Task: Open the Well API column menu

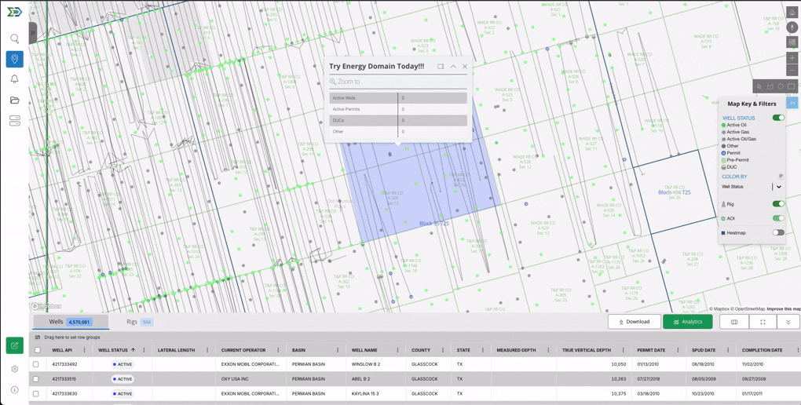Action: (x=86, y=350)
